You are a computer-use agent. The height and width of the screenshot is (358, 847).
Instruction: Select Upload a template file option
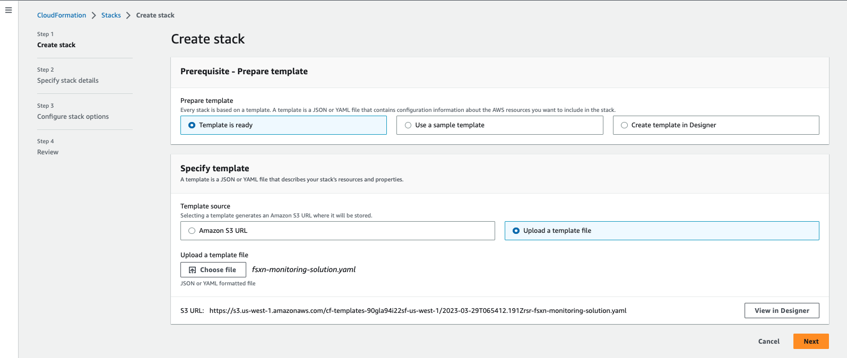(x=516, y=231)
